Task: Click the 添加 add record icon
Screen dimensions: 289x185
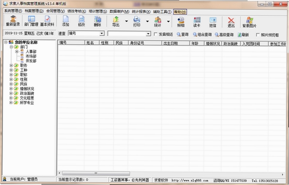Action: pyautogui.click(x=65, y=21)
